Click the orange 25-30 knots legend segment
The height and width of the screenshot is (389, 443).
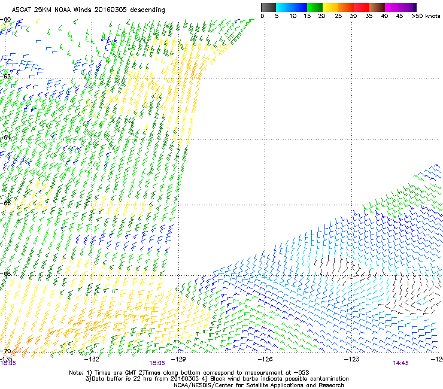click(346, 7)
